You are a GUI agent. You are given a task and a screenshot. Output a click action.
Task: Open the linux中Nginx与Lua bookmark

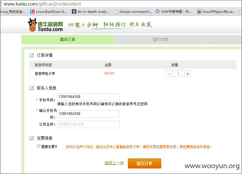click(216, 12)
